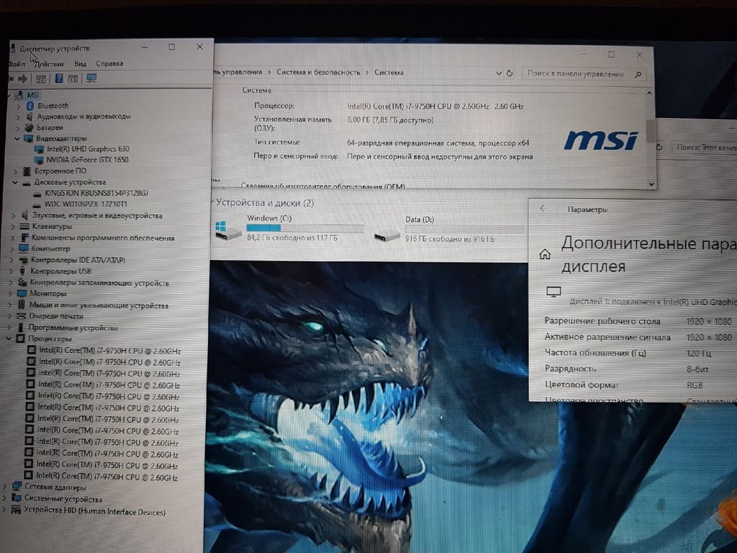Go to Система и безопасность breadcrumb
Viewport: 737px width, 553px height.
318,73
